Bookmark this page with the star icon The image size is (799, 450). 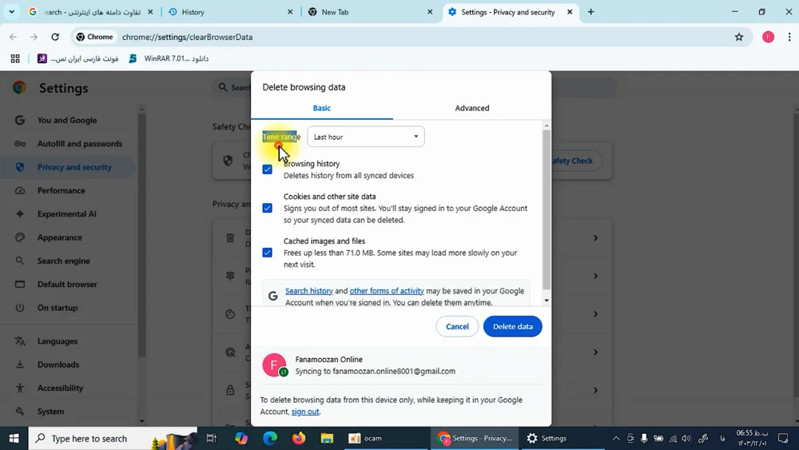(x=739, y=37)
